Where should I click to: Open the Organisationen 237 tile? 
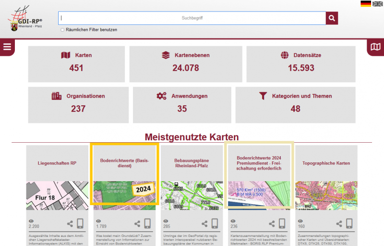(x=78, y=105)
